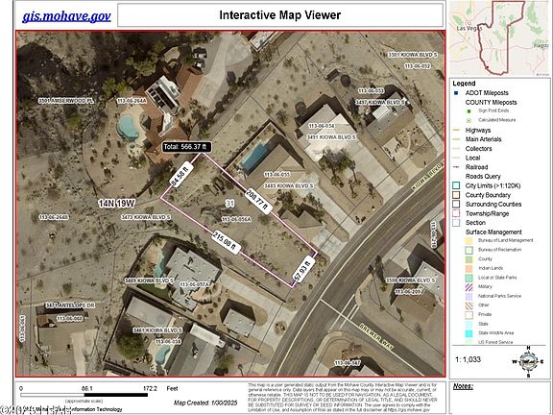The width and height of the screenshot is (553, 415).
Task: Click the Indian Lands color swatch
Action: [x=469, y=269]
